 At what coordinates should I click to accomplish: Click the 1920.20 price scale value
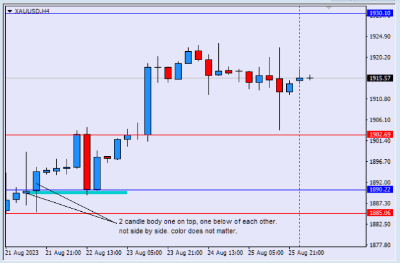380,58
